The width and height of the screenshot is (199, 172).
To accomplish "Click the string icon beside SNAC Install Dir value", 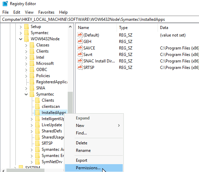I will (x=80, y=61).
